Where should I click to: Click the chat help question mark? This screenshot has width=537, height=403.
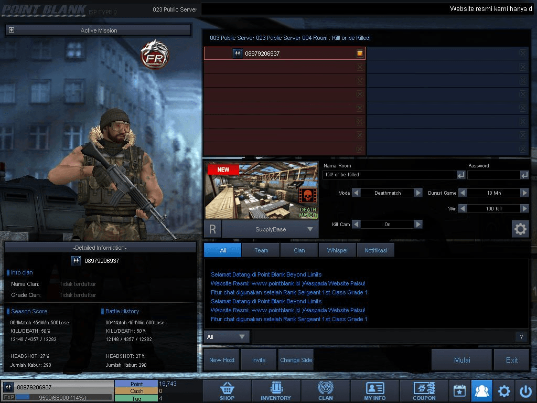click(x=521, y=337)
